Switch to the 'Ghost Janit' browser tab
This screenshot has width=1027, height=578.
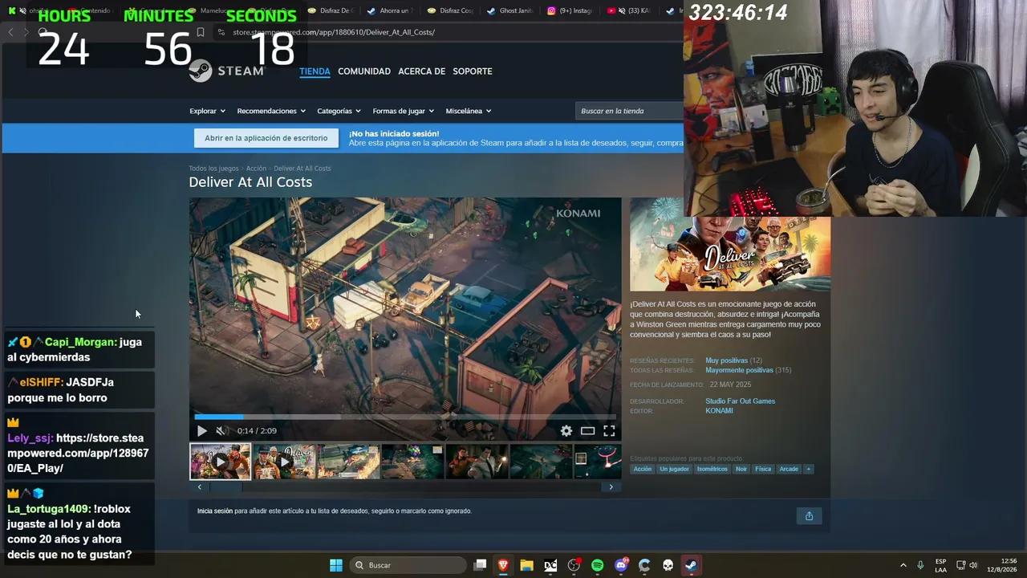510,10
